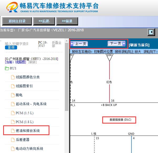
Task: Click the right arrow icon on 下一页
Action: point(124,44)
